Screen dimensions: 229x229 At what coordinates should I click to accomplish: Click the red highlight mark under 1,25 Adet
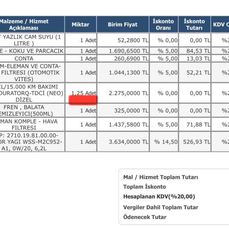pyautogui.click(x=83, y=100)
